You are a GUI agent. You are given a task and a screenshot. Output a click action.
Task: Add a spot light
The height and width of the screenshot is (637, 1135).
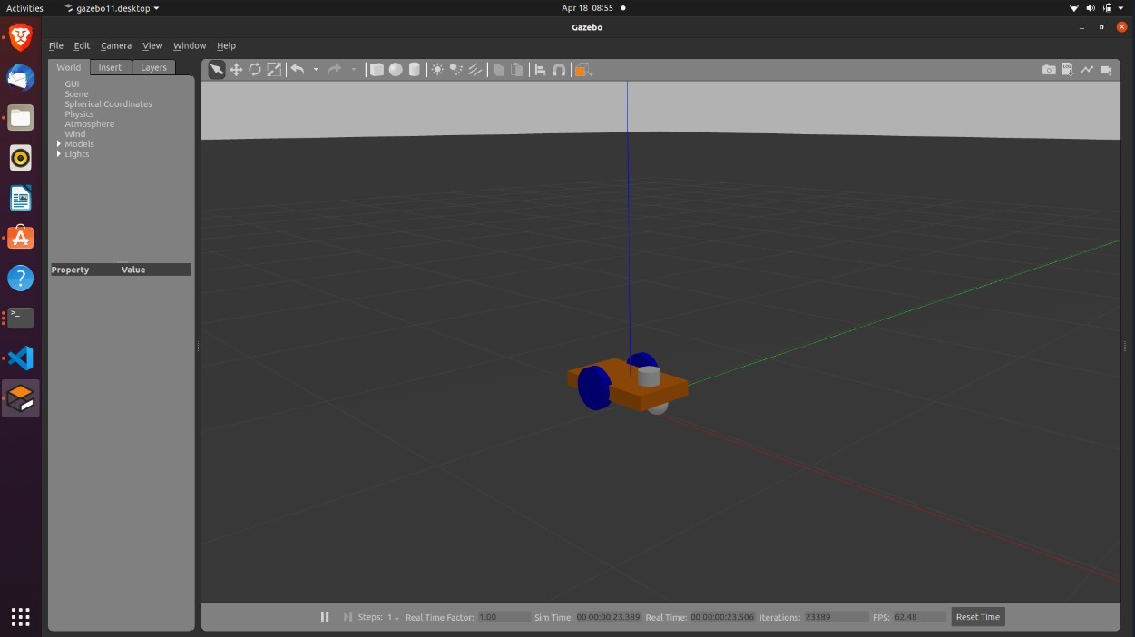tap(456, 70)
